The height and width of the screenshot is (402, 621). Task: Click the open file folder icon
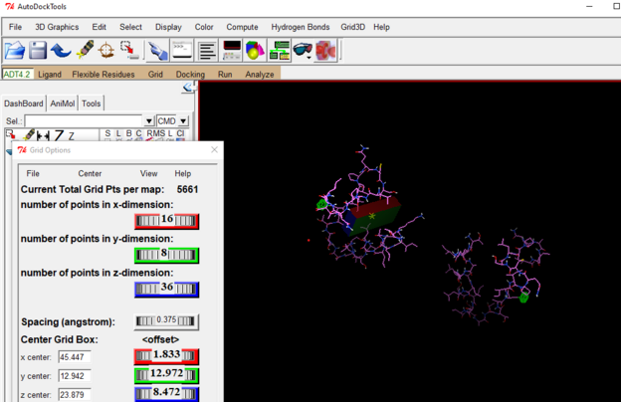point(14,50)
